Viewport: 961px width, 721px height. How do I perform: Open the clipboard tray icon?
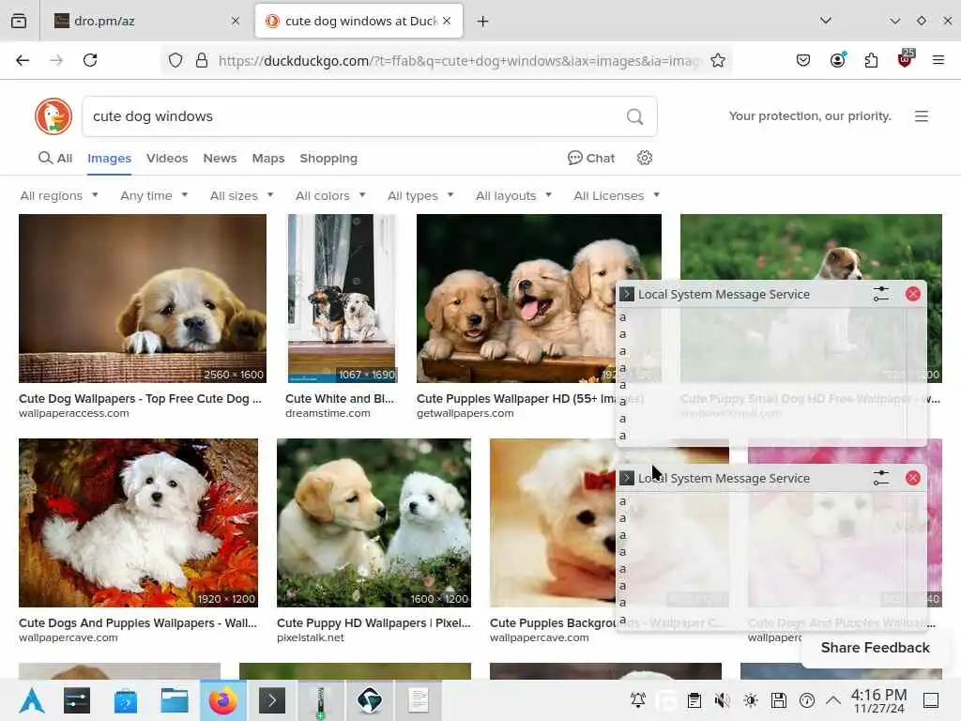click(694, 700)
